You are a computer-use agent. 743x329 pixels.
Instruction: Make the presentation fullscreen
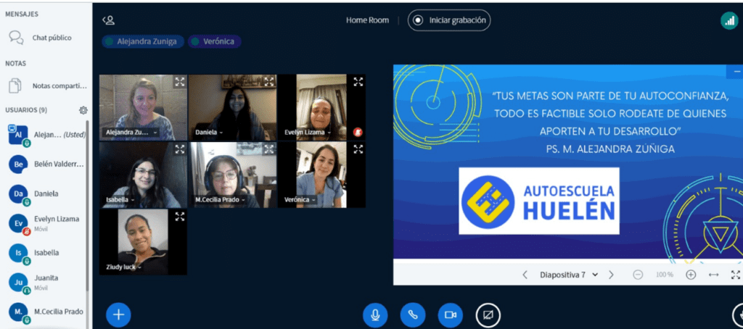coord(735,275)
